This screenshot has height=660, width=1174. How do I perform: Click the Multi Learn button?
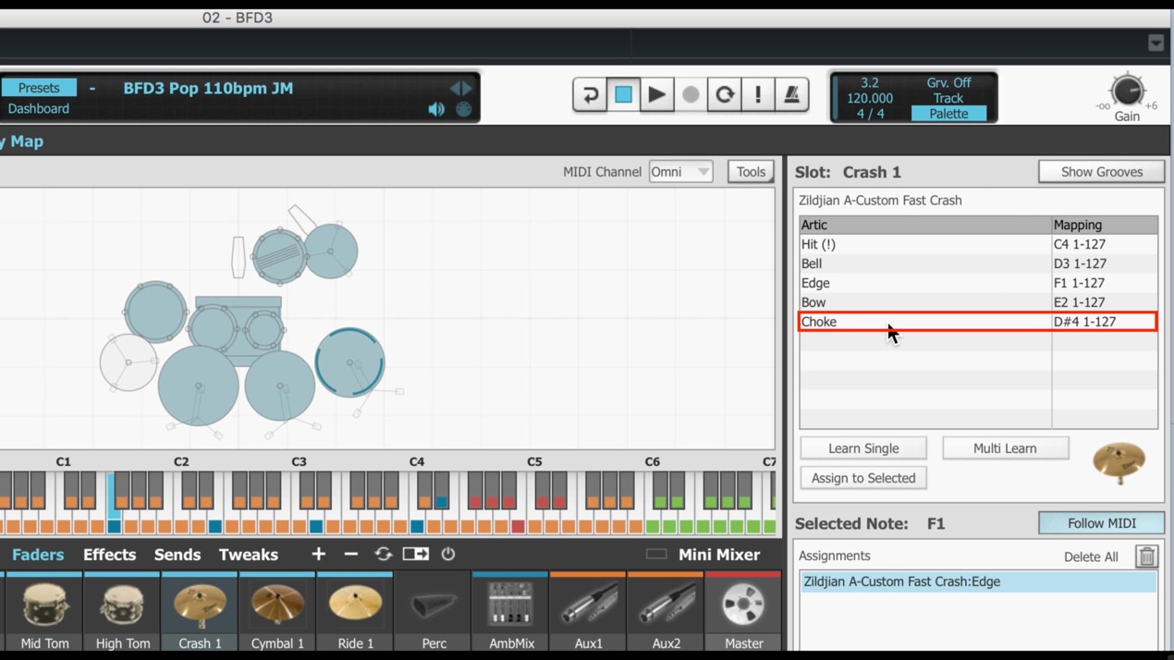click(1005, 448)
